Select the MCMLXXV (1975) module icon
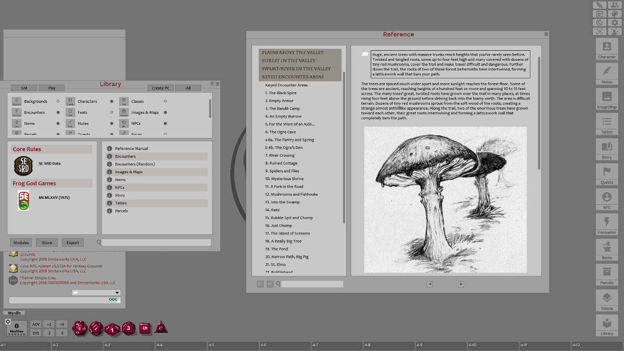Screen dimensions: 624x351 [x=23, y=200]
